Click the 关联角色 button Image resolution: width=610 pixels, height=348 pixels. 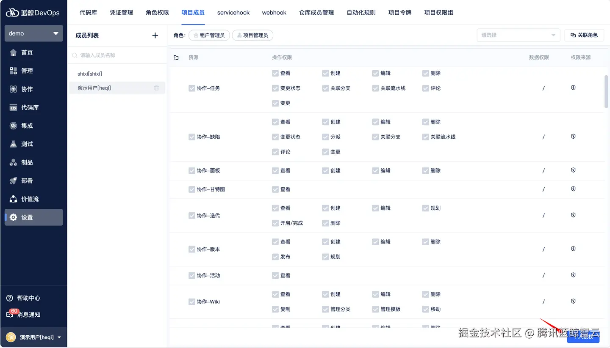584,35
